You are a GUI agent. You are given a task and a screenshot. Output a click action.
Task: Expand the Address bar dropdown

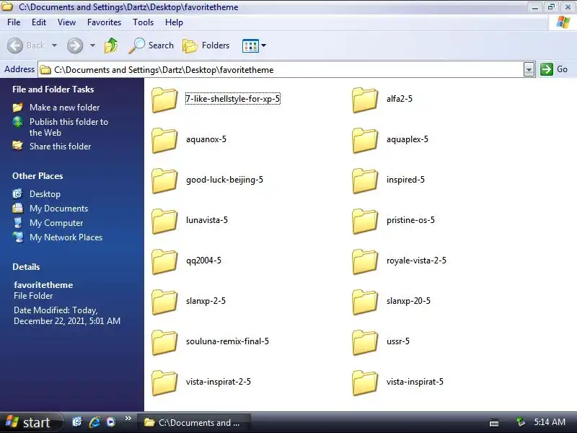point(529,69)
